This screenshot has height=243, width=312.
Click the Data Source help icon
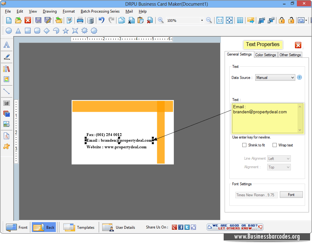coord(299,77)
